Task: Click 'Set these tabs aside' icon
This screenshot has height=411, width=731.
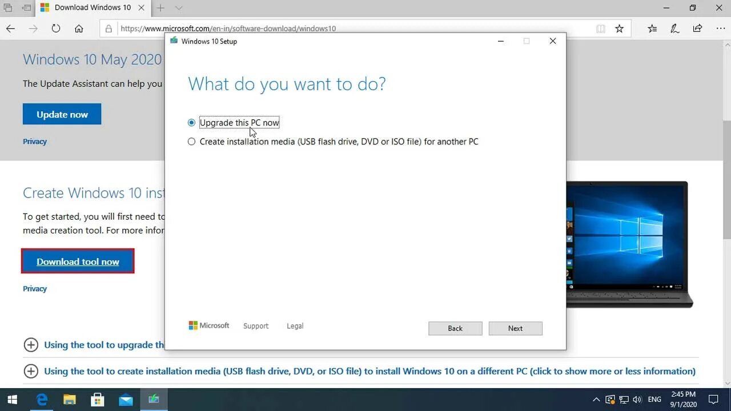Action: pos(26,8)
